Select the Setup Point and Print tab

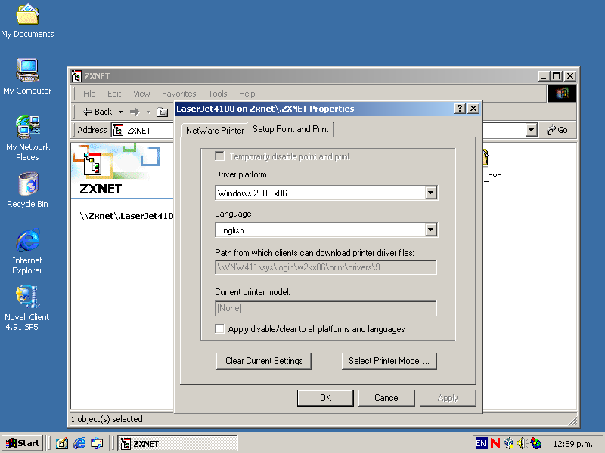point(290,129)
